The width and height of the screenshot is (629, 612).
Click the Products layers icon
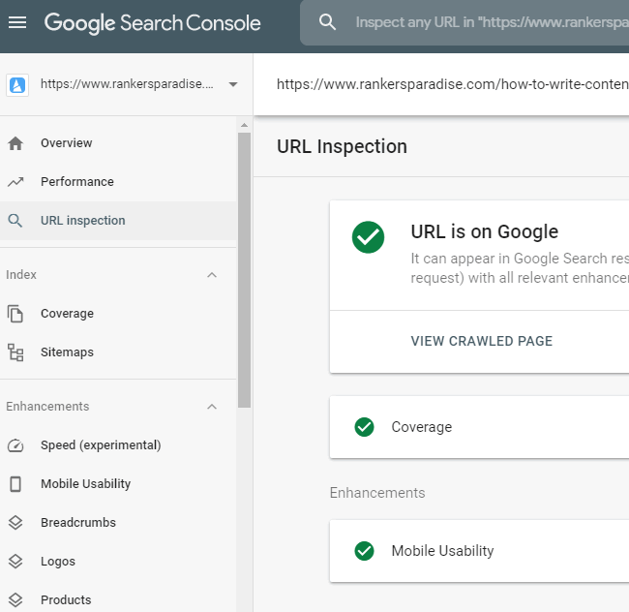tap(15, 600)
